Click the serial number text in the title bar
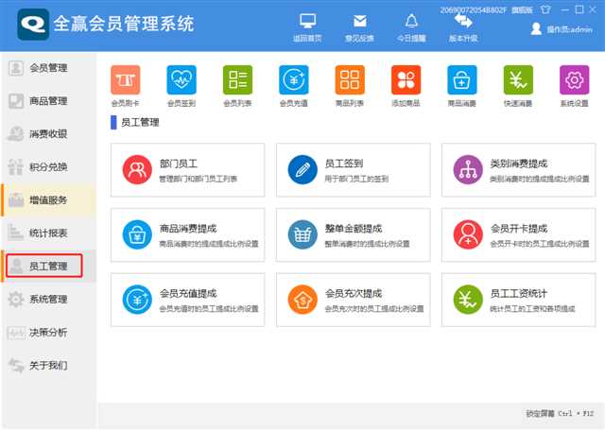605x431 pixels. click(474, 10)
